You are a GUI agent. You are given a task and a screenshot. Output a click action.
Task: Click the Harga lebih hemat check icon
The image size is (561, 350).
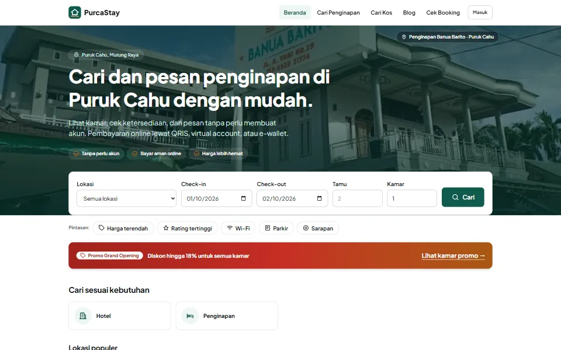[x=196, y=153]
